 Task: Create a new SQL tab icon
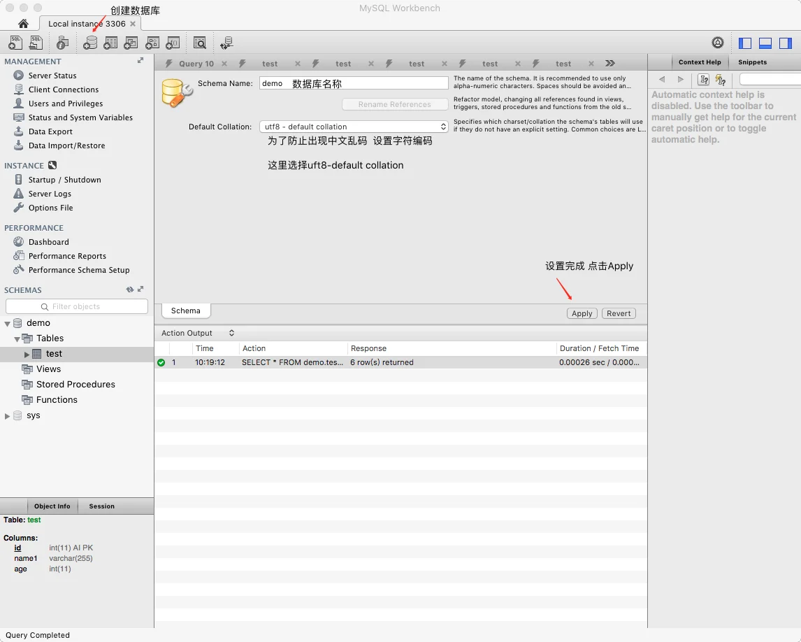click(x=15, y=43)
